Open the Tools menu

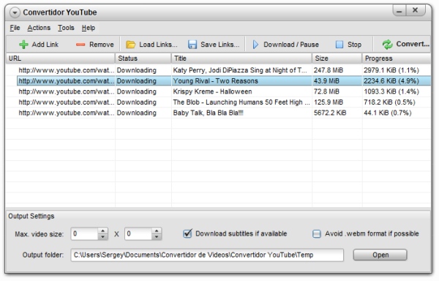66,28
